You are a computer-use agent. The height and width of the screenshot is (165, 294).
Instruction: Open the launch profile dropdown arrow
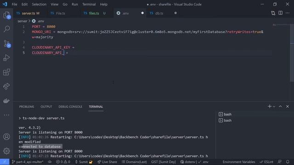click(274, 107)
